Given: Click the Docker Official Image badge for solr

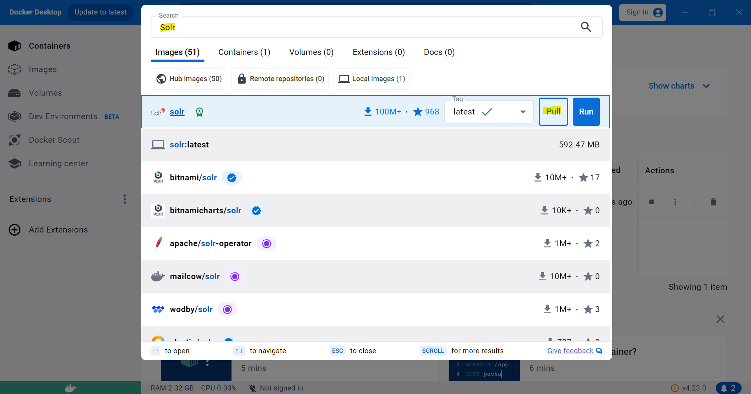Looking at the screenshot, I should click(199, 112).
